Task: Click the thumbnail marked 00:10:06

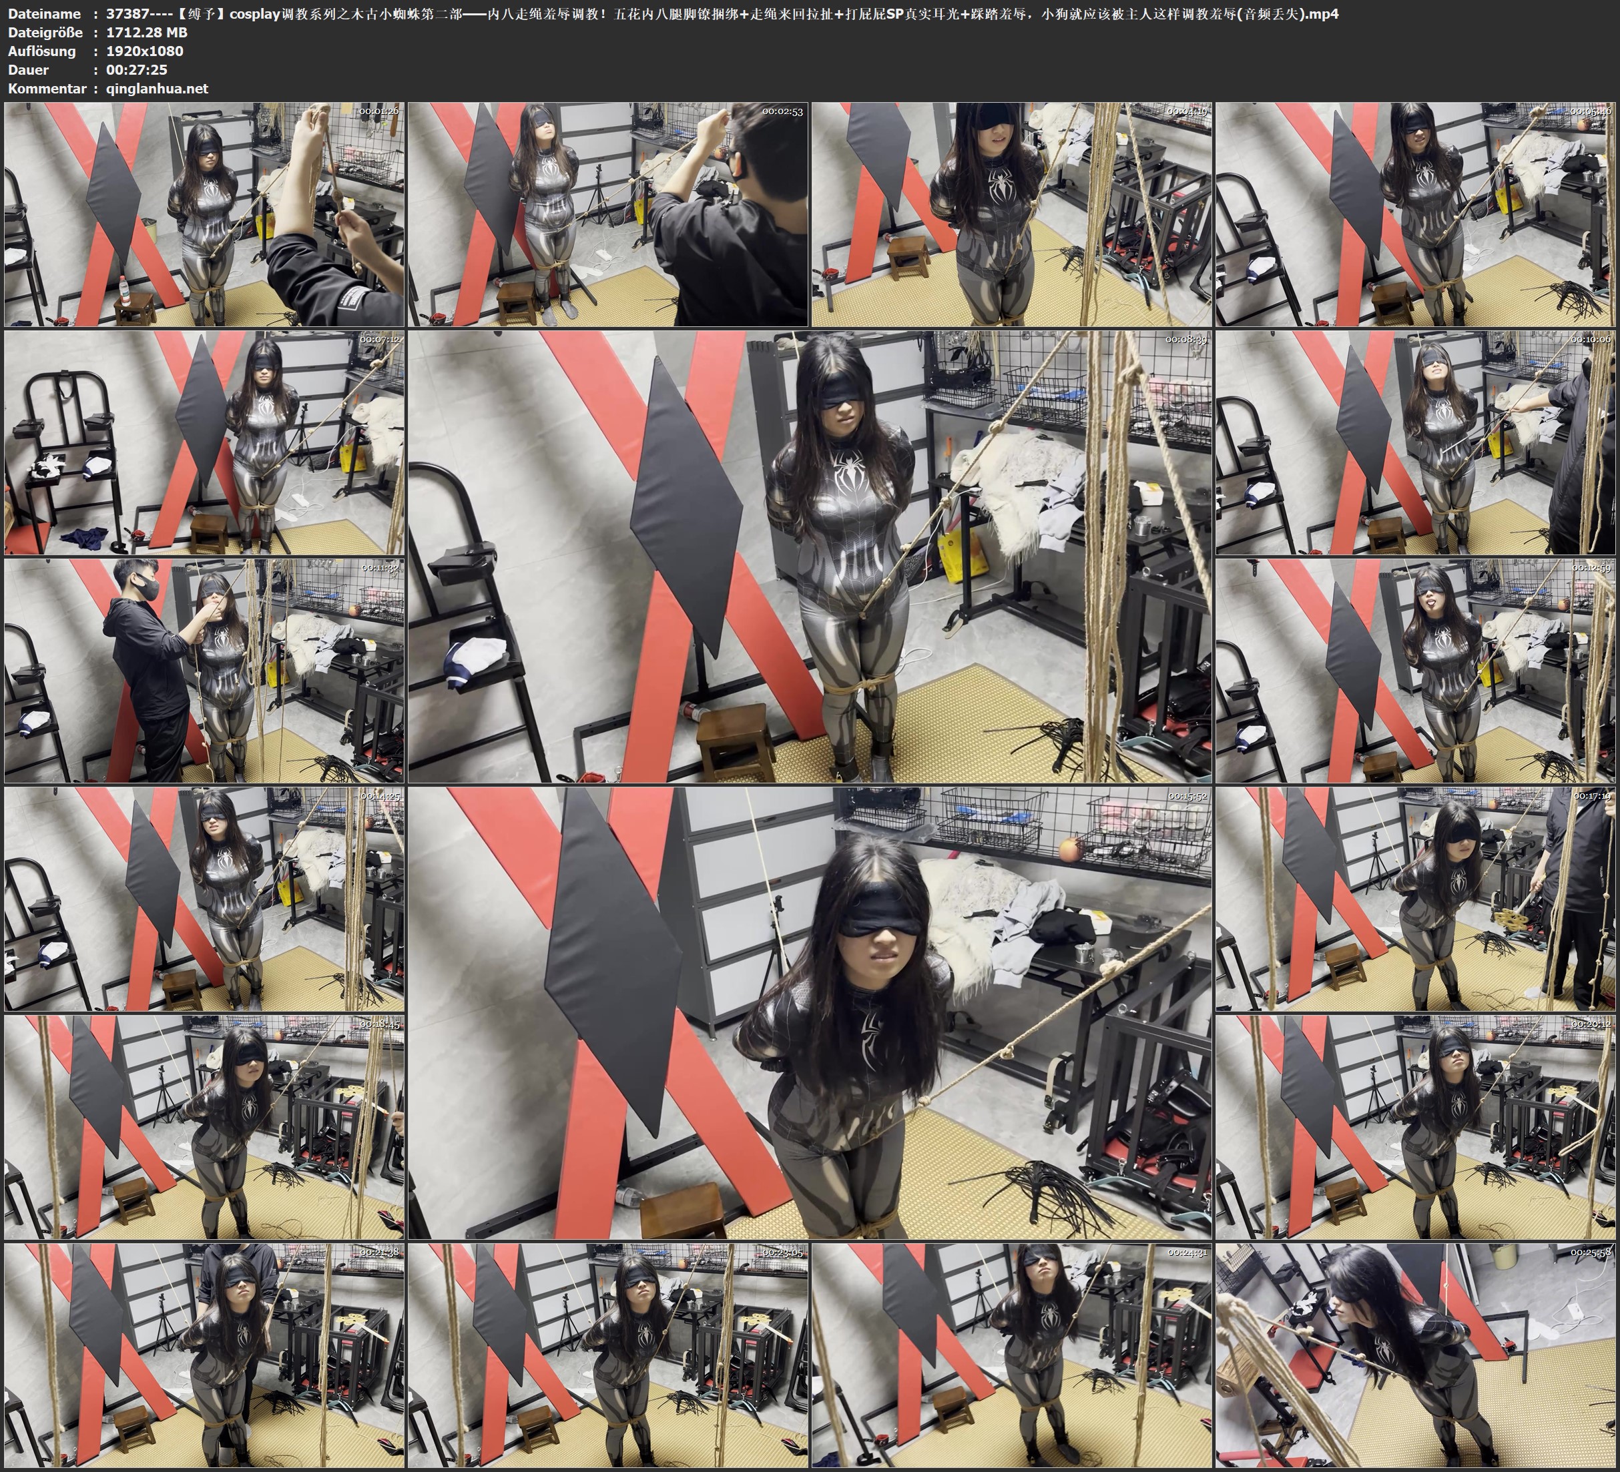Action: (x=1416, y=442)
